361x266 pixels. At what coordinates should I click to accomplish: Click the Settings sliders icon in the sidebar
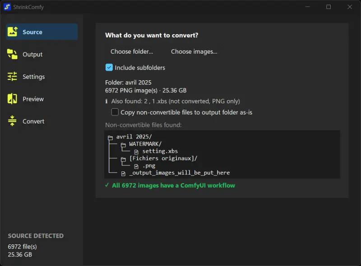pos(13,76)
